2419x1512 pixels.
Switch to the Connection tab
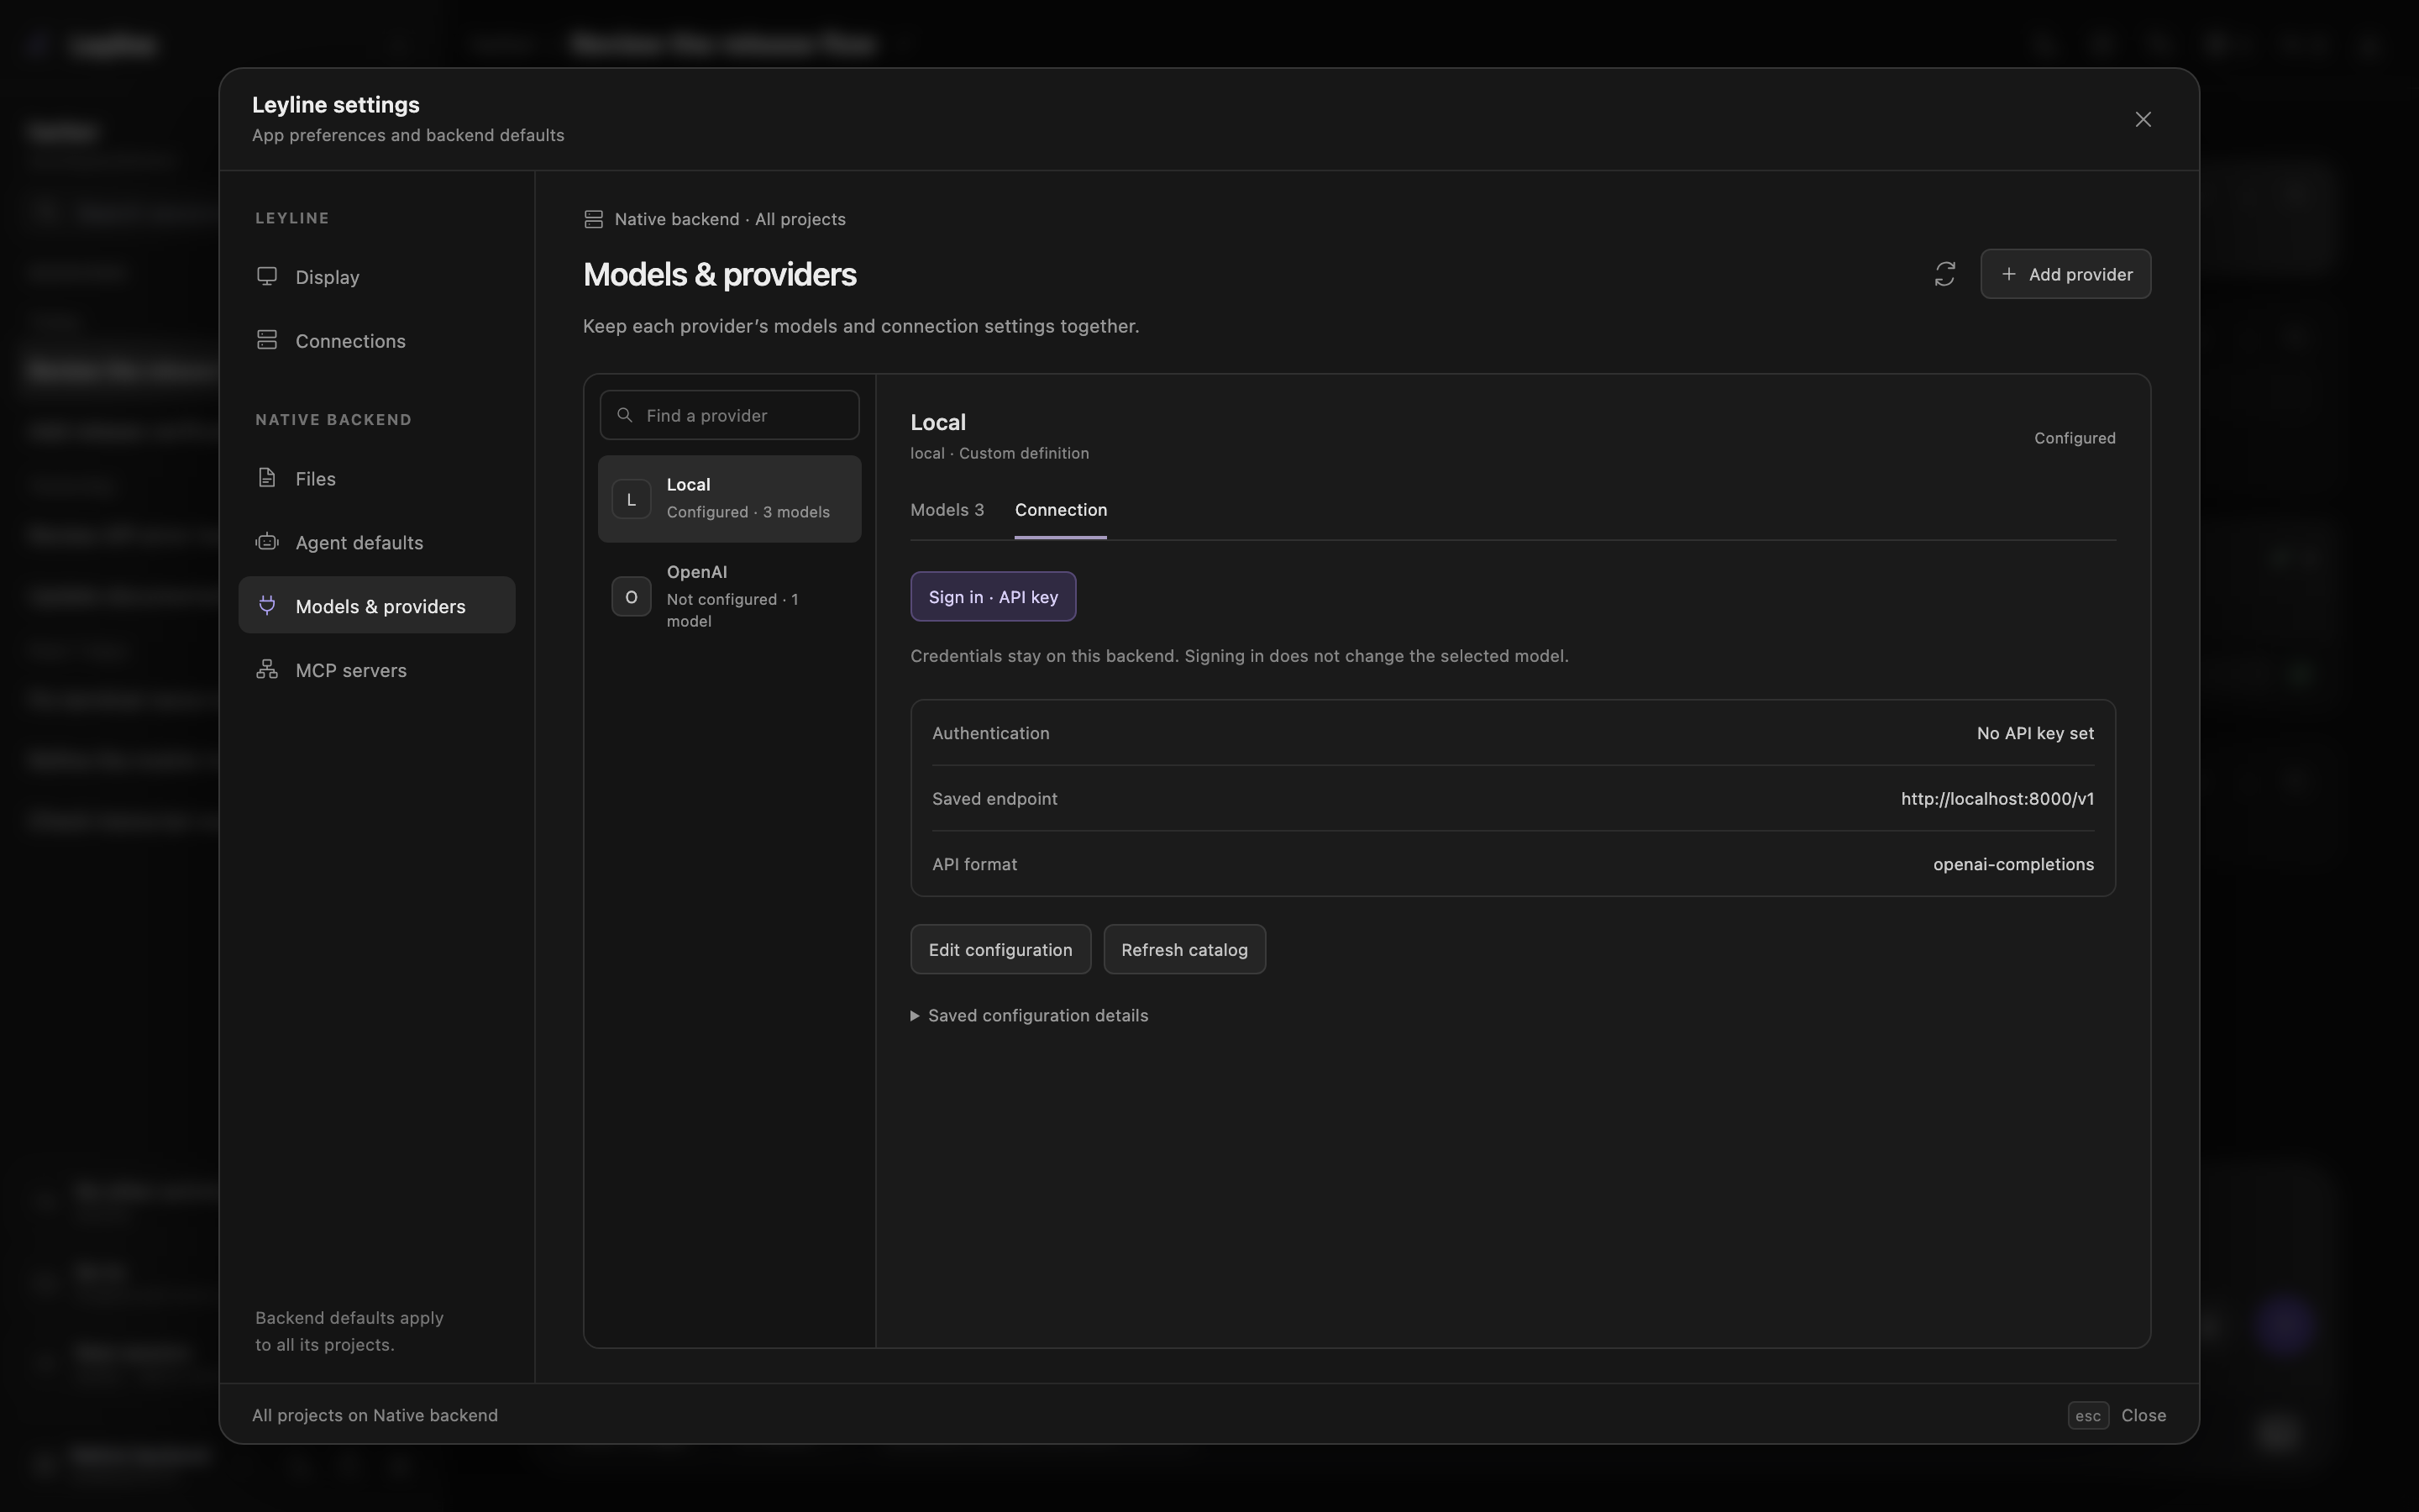click(1061, 510)
